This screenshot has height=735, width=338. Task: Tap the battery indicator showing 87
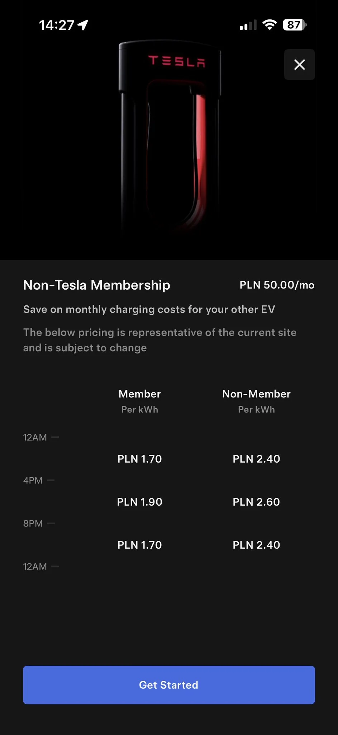pos(294,25)
